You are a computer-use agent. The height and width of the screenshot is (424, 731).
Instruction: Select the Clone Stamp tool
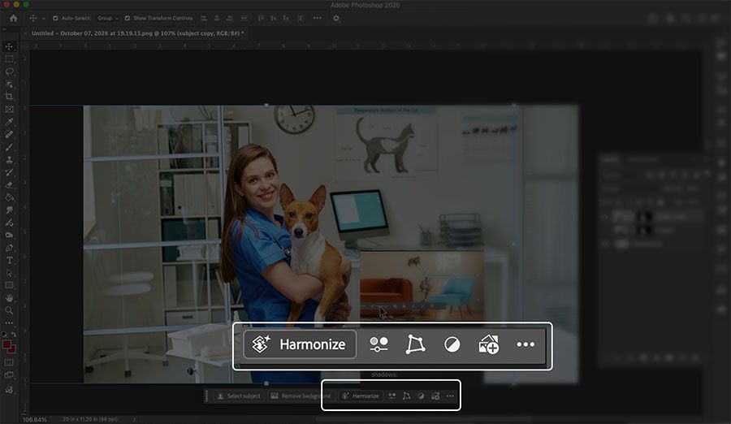click(x=9, y=160)
